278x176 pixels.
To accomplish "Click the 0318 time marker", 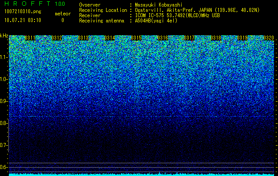I will coord(216,38).
